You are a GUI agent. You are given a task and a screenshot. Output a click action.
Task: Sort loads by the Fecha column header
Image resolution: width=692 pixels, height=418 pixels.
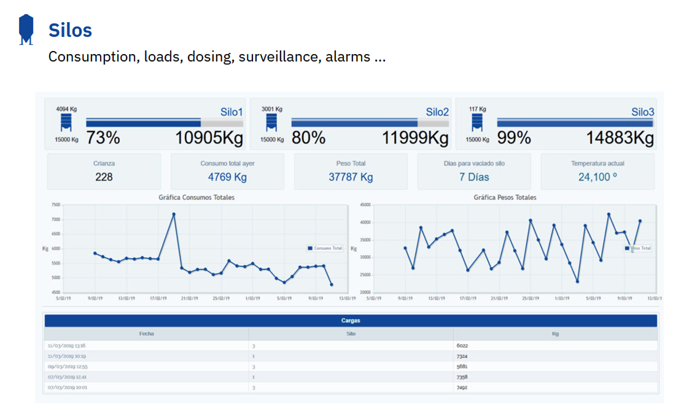(146, 334)
